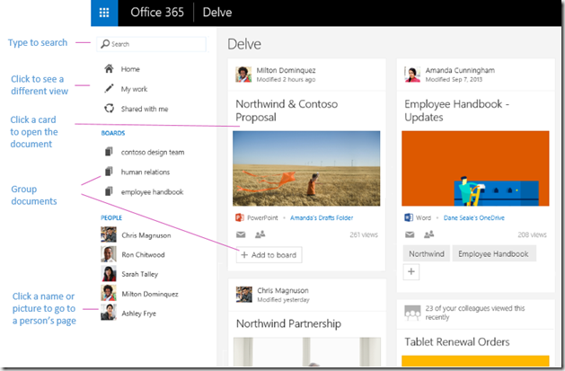Switch to the My work view
The height and width of the screenshot is (371, 565).
134,89
